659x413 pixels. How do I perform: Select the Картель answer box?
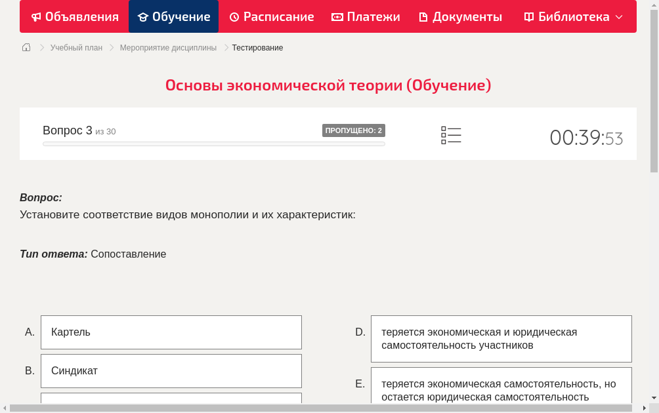click(171, 332)
